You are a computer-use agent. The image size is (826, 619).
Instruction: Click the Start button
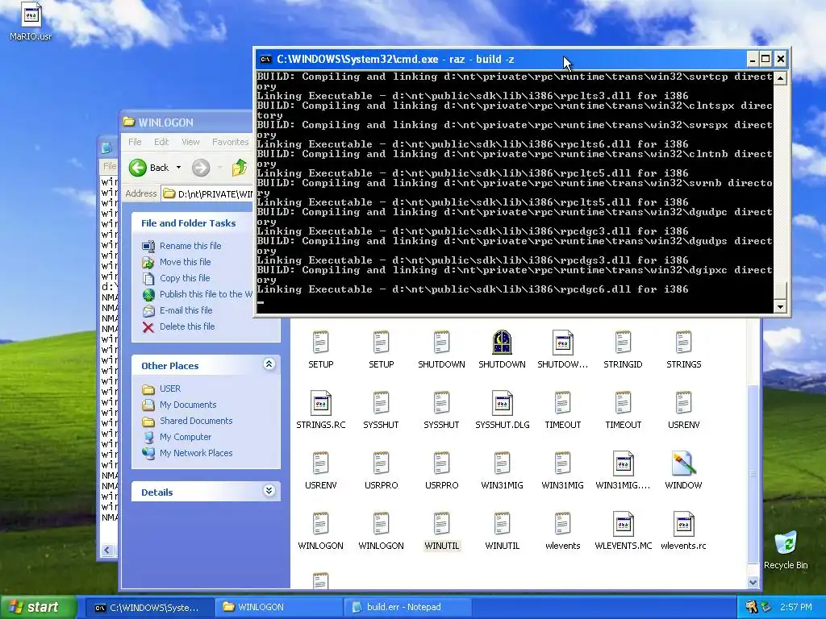(x=38, y=607)
